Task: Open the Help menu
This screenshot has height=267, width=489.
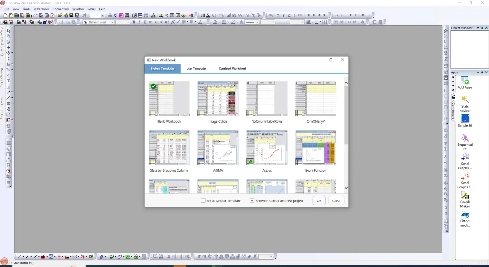Action: tap(102, 9)
